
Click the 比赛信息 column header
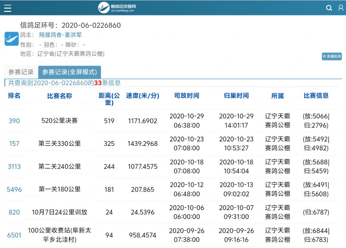pos(316,96)
